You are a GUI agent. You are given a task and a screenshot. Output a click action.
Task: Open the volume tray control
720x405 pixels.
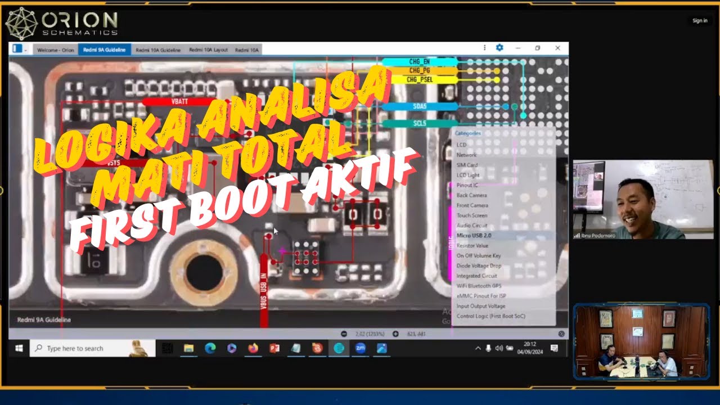(x=499, y=349)
